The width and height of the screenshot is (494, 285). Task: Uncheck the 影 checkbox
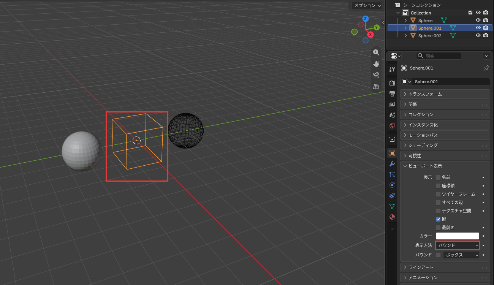click(438, 219)
